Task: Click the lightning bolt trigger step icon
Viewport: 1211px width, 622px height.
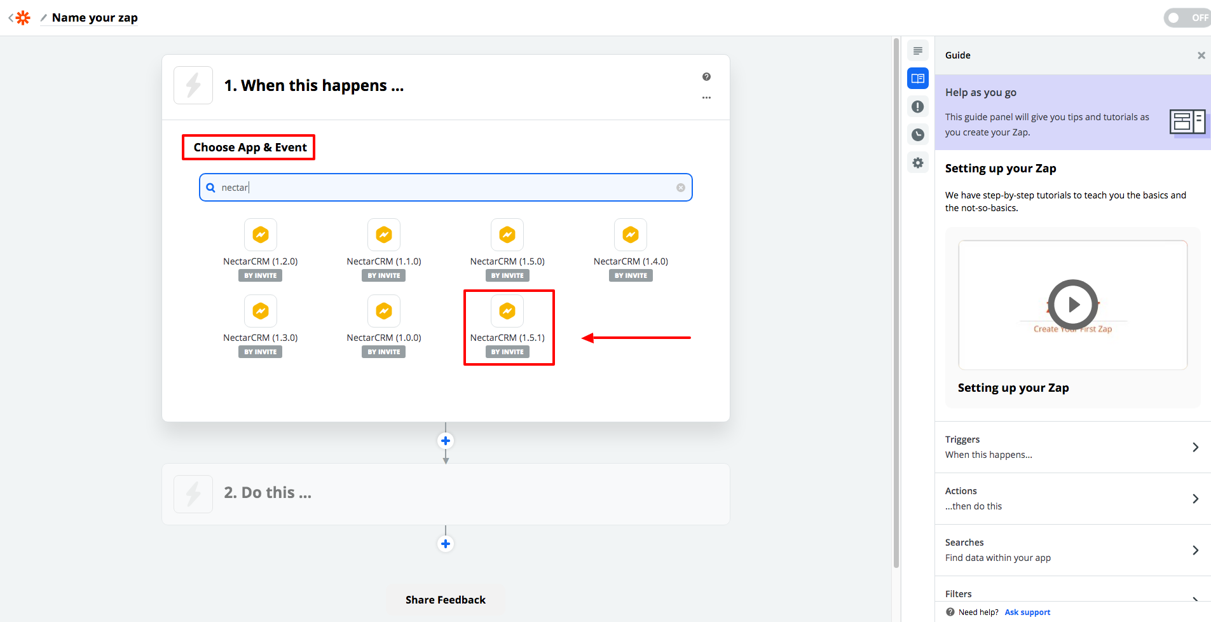Action: pos(193,85)
